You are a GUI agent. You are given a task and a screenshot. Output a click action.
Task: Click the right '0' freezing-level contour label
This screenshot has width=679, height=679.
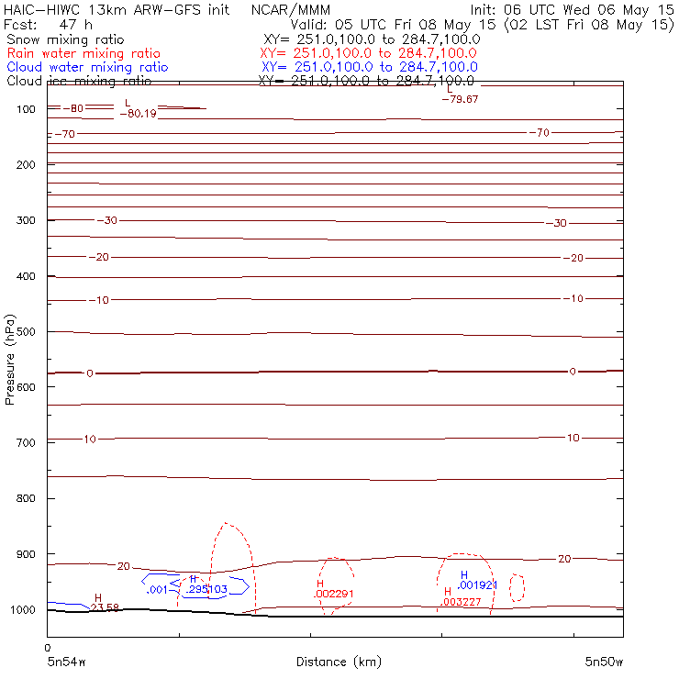pyautogui.click(x=573, y=372)
